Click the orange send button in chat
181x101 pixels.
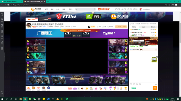[x=155, y=88]
